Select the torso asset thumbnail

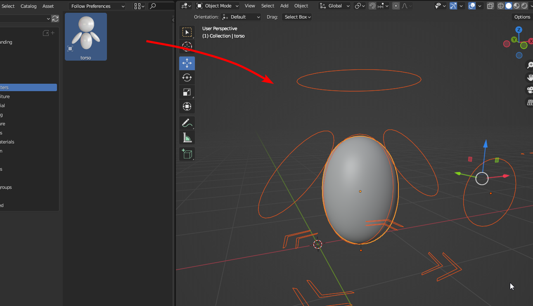(x=86, y=37)
